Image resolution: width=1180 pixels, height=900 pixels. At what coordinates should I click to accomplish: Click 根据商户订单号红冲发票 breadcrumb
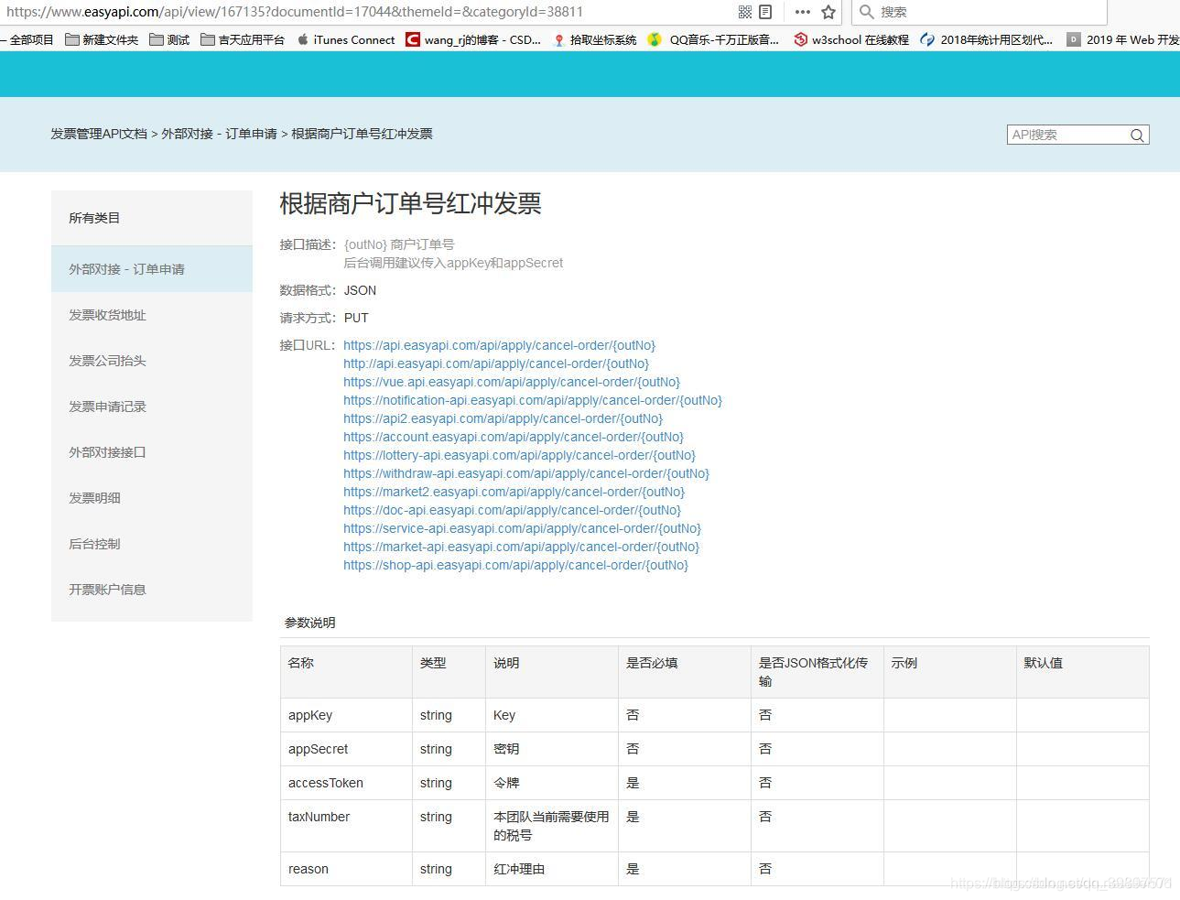362,134
